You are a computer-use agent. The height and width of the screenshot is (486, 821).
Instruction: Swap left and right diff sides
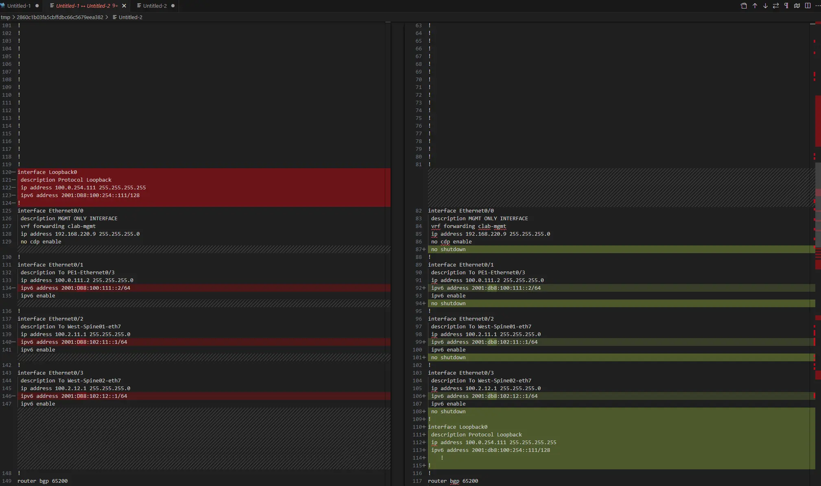coord(776,6)
